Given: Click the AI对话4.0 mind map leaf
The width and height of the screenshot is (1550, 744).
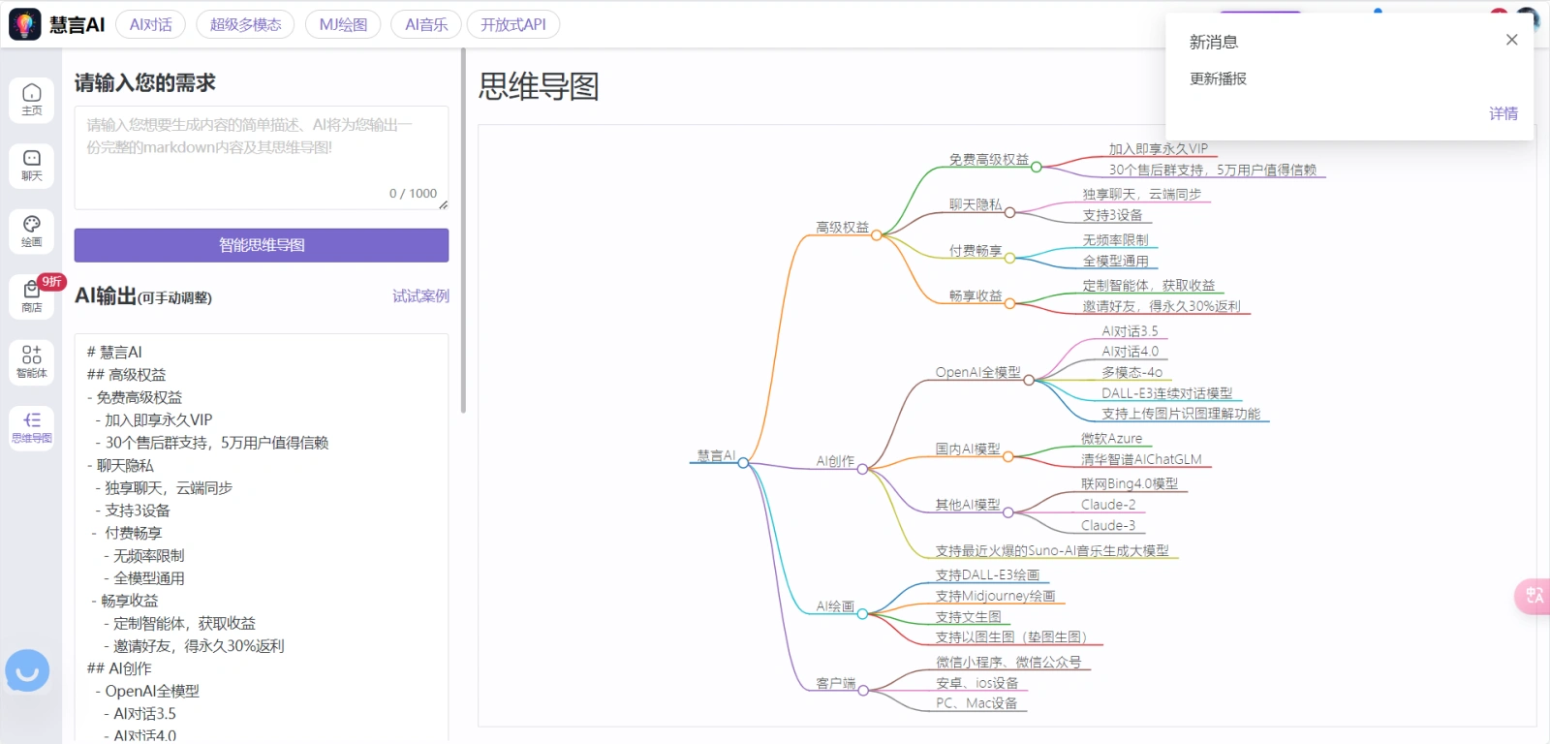Looking at the screenshot, I should tap(1130, 352).
